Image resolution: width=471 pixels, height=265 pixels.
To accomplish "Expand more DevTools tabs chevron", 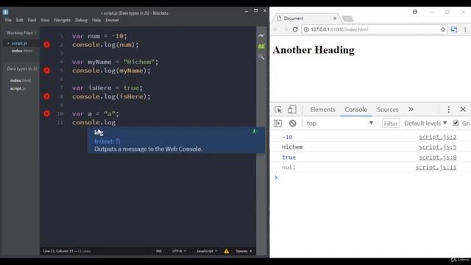I will [411, 110].
